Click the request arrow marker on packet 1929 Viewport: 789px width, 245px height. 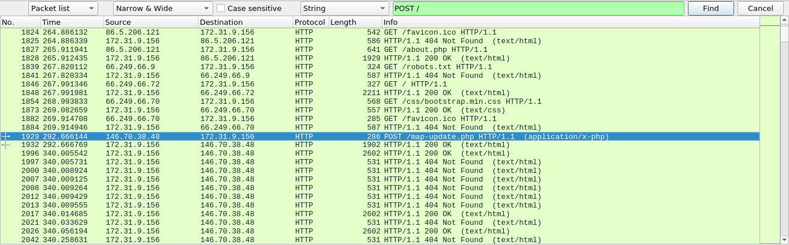6,136
